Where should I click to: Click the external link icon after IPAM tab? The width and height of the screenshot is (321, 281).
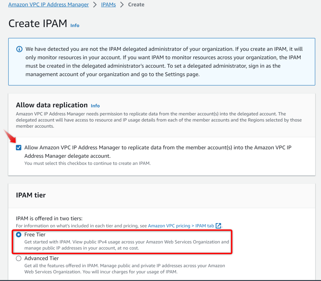click(x=219, y=226)
